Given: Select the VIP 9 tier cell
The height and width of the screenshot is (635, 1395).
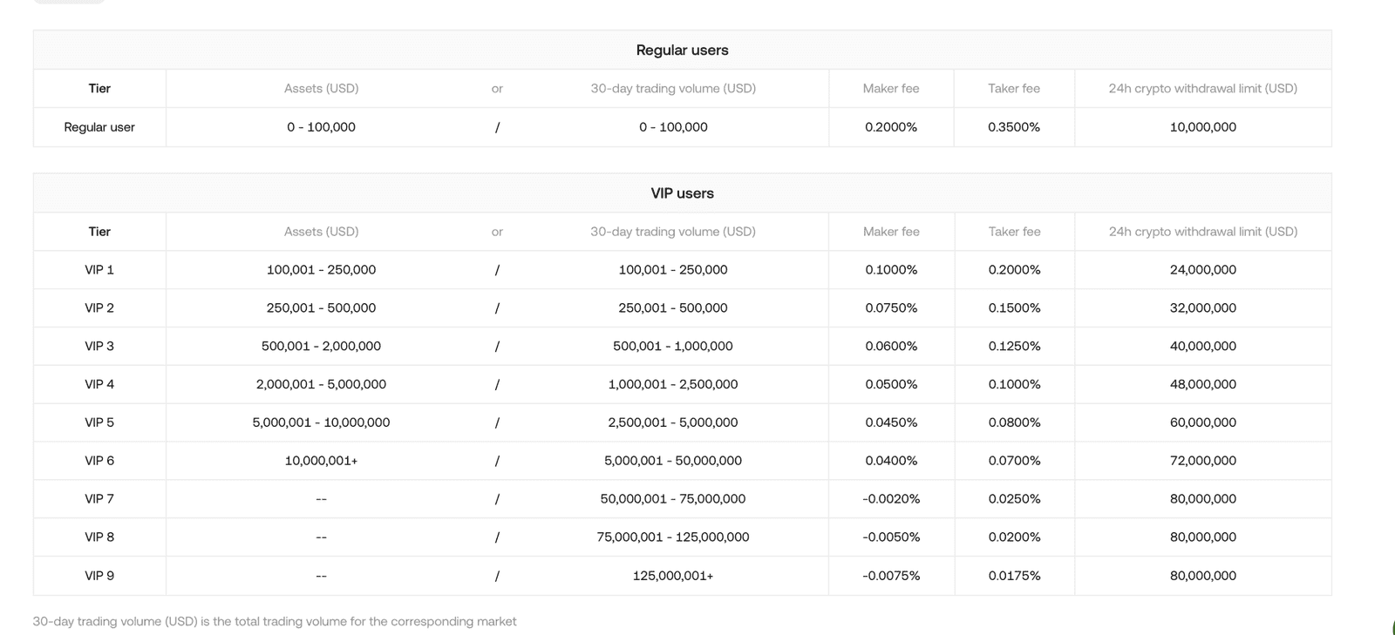Looking at the screenshot, I should pos(99,576).
